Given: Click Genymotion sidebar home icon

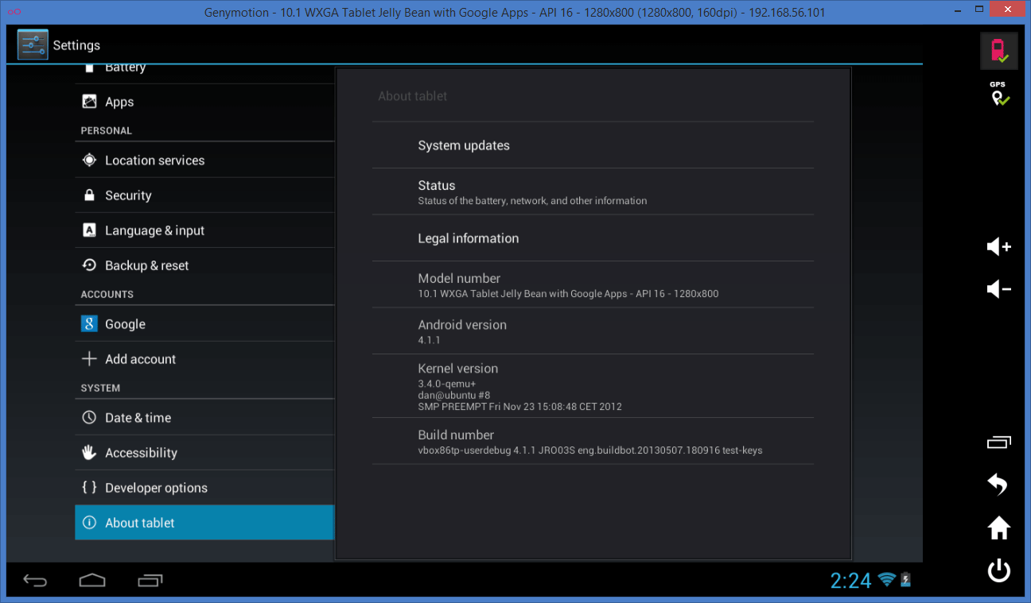Looking at the screenshot, I should [x=998, y=528].
